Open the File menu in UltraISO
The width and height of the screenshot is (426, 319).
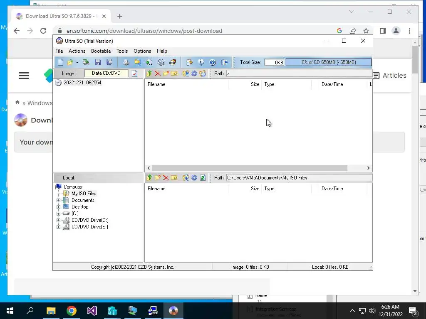tap(59, 51)
